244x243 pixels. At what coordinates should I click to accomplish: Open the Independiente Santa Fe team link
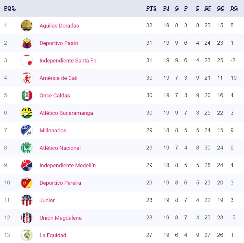[68, 61]
